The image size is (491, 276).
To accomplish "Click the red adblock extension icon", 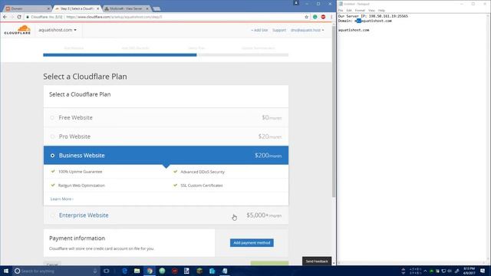I will [x=323, y=17].
